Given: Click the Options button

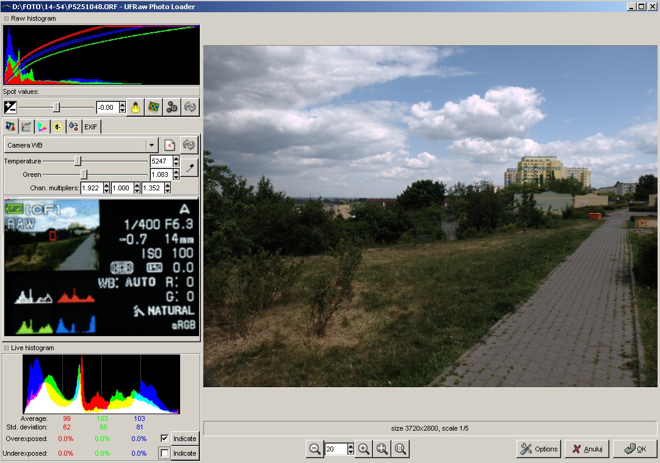Looking at the screenshot, I should coord(539,449).
